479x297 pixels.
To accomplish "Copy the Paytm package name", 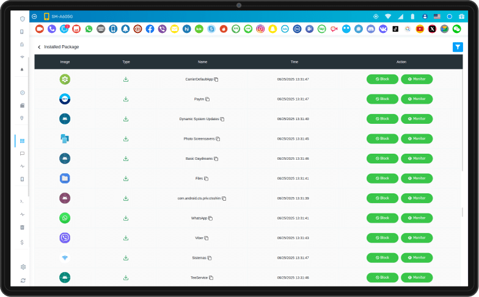I will point(208,99).
